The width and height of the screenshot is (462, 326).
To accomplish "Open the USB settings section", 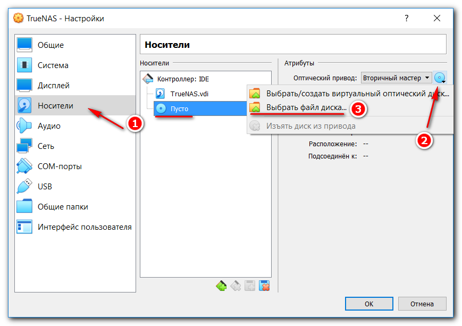I will tap(75, 187).
